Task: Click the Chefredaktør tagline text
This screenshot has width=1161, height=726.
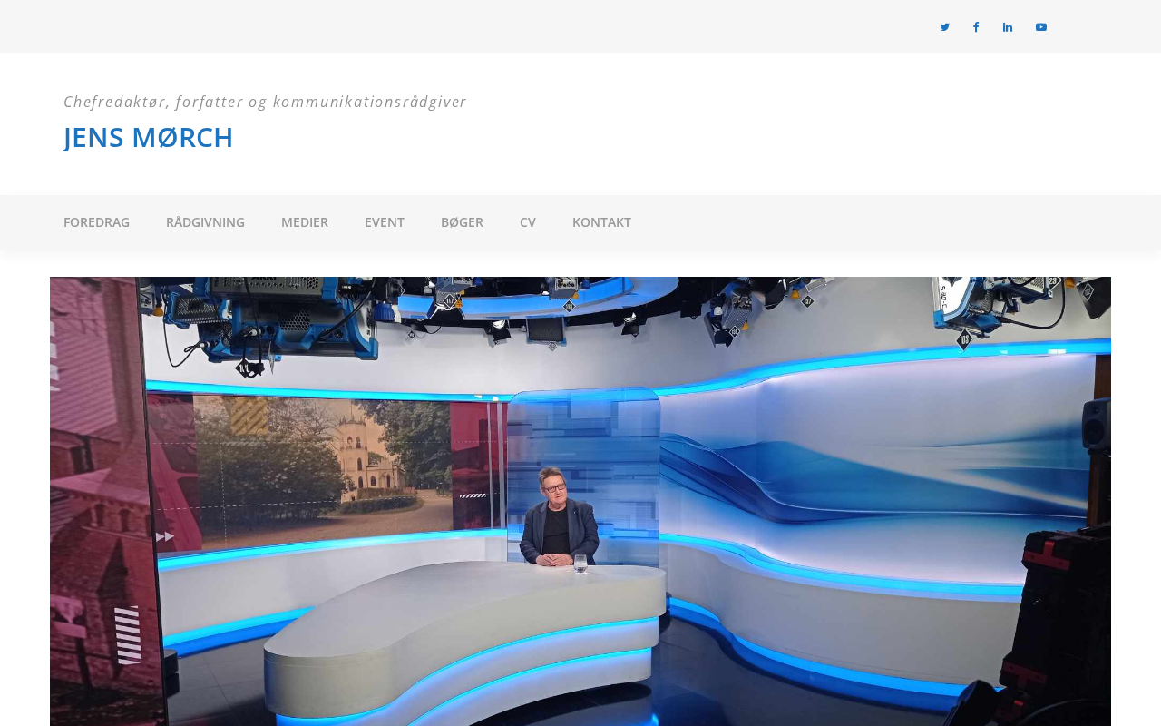Action: pyautogui.click(x=265, y=102)
